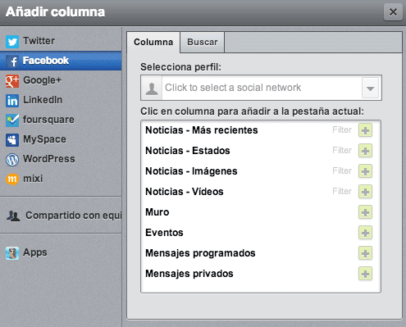
Task: Click the Apps owl icon
Action: pos(12,253)
